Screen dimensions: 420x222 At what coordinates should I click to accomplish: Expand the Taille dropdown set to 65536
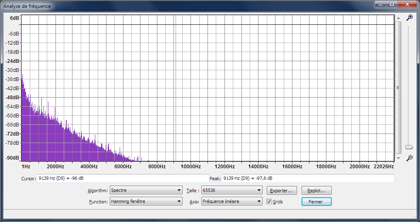click(x=232, y=191)
